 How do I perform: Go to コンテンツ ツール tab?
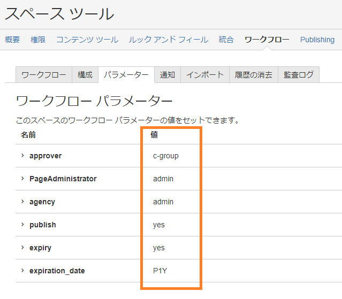pyautogui.click(x=87, y=40)
